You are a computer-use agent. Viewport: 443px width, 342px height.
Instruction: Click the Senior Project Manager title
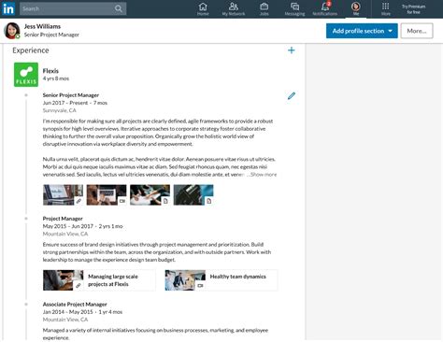pyautogui.click(x=71, y=95)
